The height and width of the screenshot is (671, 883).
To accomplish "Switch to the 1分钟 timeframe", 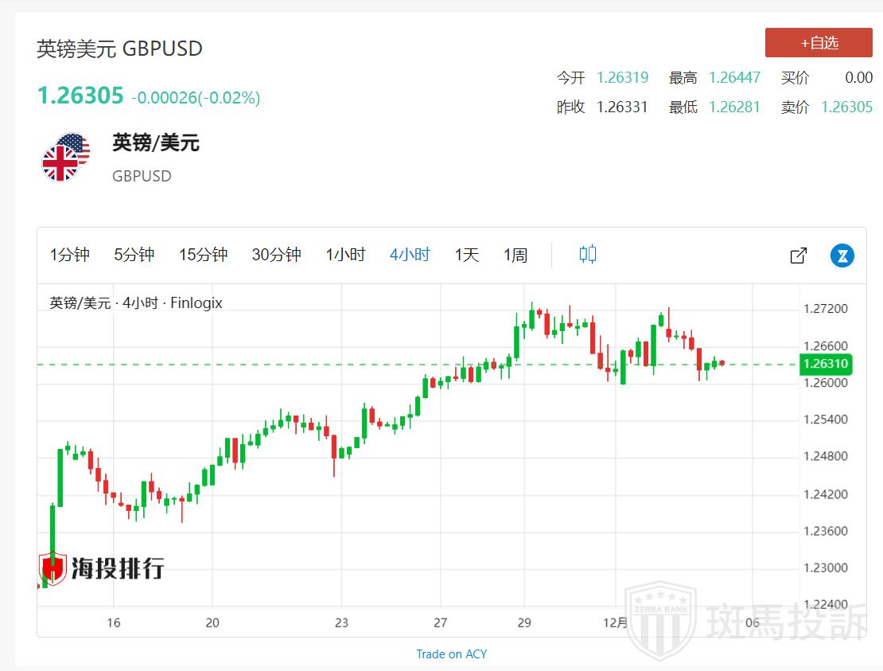I will click(70, 255).
